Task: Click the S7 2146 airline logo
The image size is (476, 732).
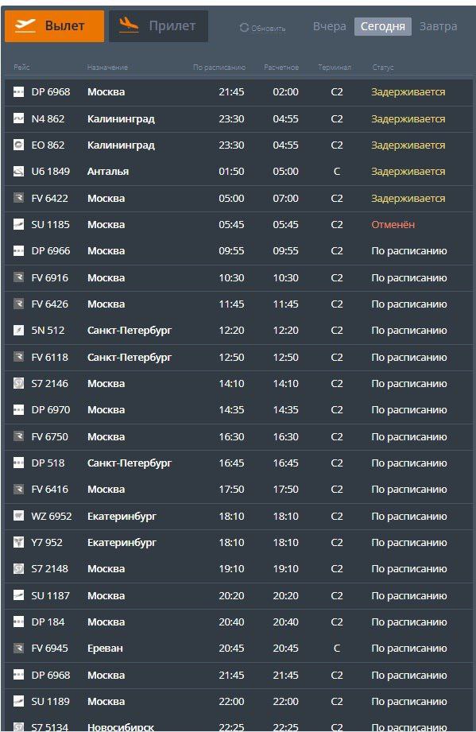Action: pyautogui.click(x=18, y=383)
